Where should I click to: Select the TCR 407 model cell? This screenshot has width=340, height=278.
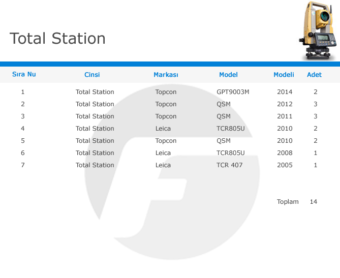[x=229, y=165]
